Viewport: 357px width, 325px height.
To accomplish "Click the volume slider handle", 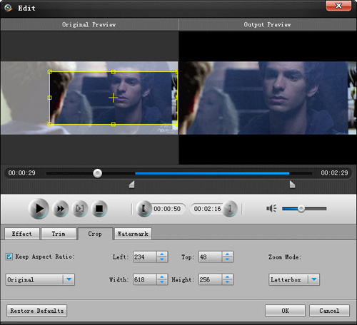I will pos(301,209).
